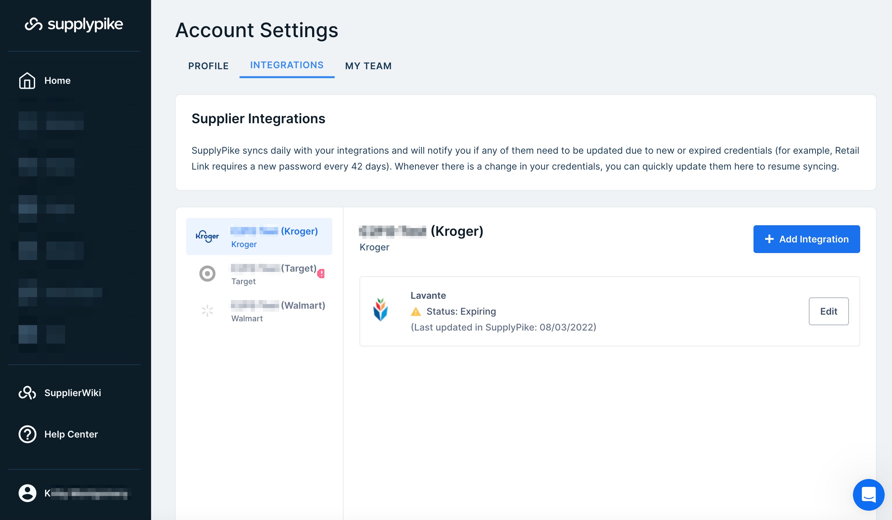Click the Help Center link
Screen dimensions: 892x520
pyautogui.click(x=71, y=434)
